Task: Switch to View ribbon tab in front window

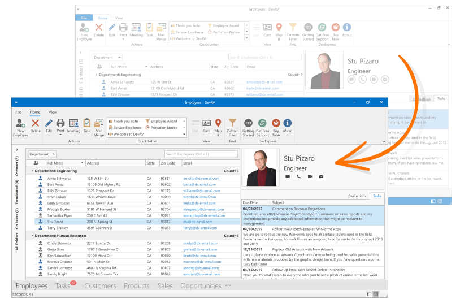Action: [x=53, y=112]
